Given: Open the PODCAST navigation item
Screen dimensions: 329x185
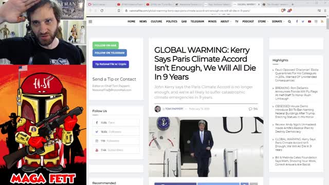Looking at the screenshot, I should click(248, 22).
